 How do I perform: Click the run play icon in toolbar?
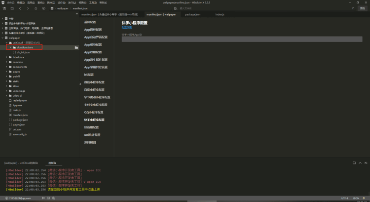coord(43,8)
